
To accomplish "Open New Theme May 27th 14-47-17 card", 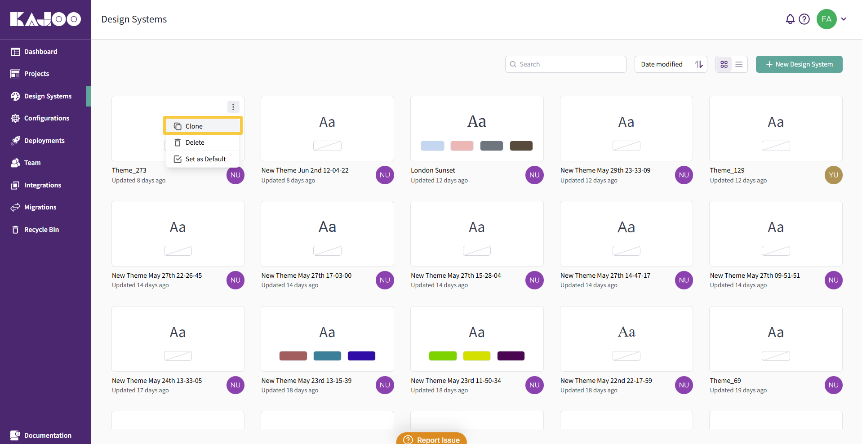I will click(x=627, y=234).
